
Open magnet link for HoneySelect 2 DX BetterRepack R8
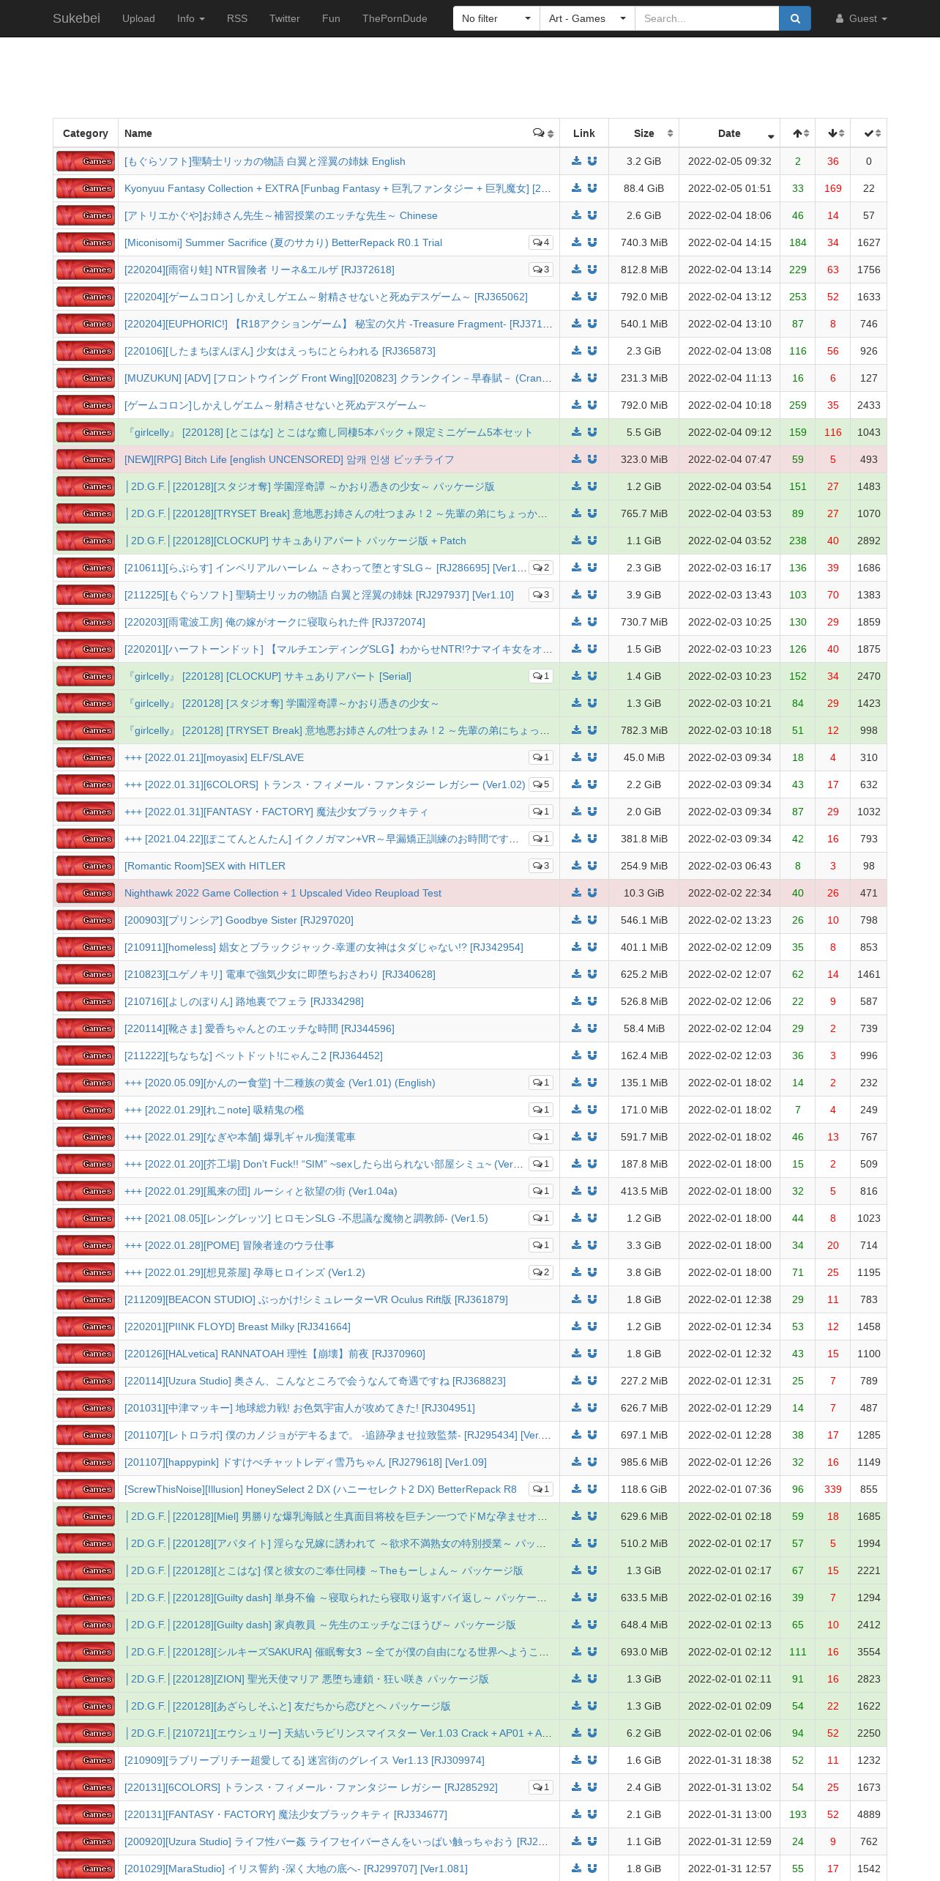592,1489
